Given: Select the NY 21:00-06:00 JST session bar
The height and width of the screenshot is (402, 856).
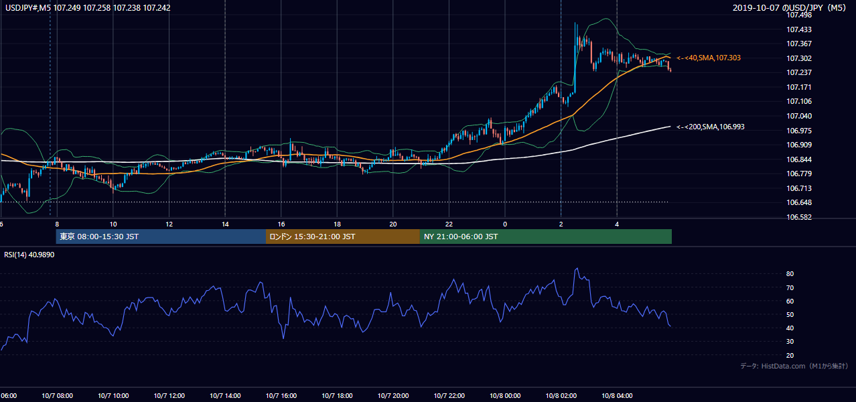Looking at the screenshot, I should coord(546,237).
